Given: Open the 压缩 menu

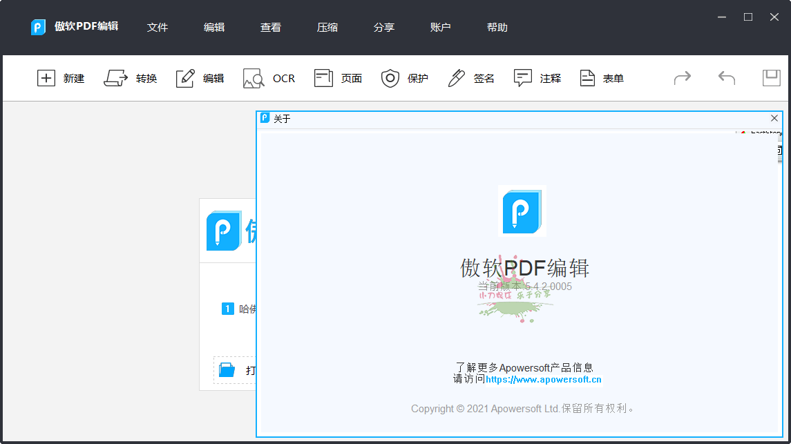Looking at the screenshot, I should pos(327,27).
